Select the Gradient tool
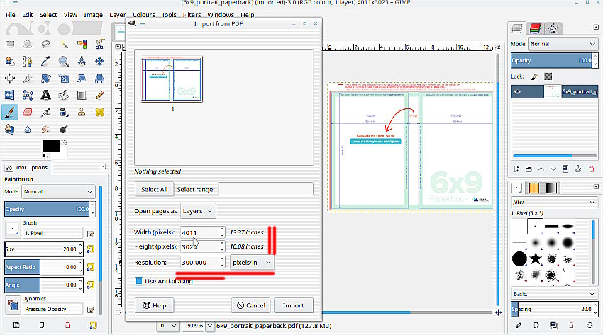Screen dimensions: 603x335 coord(82,95)
